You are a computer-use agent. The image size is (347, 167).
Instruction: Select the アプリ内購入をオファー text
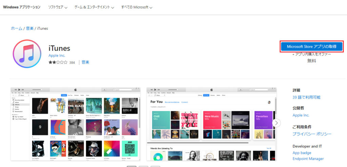312,54
